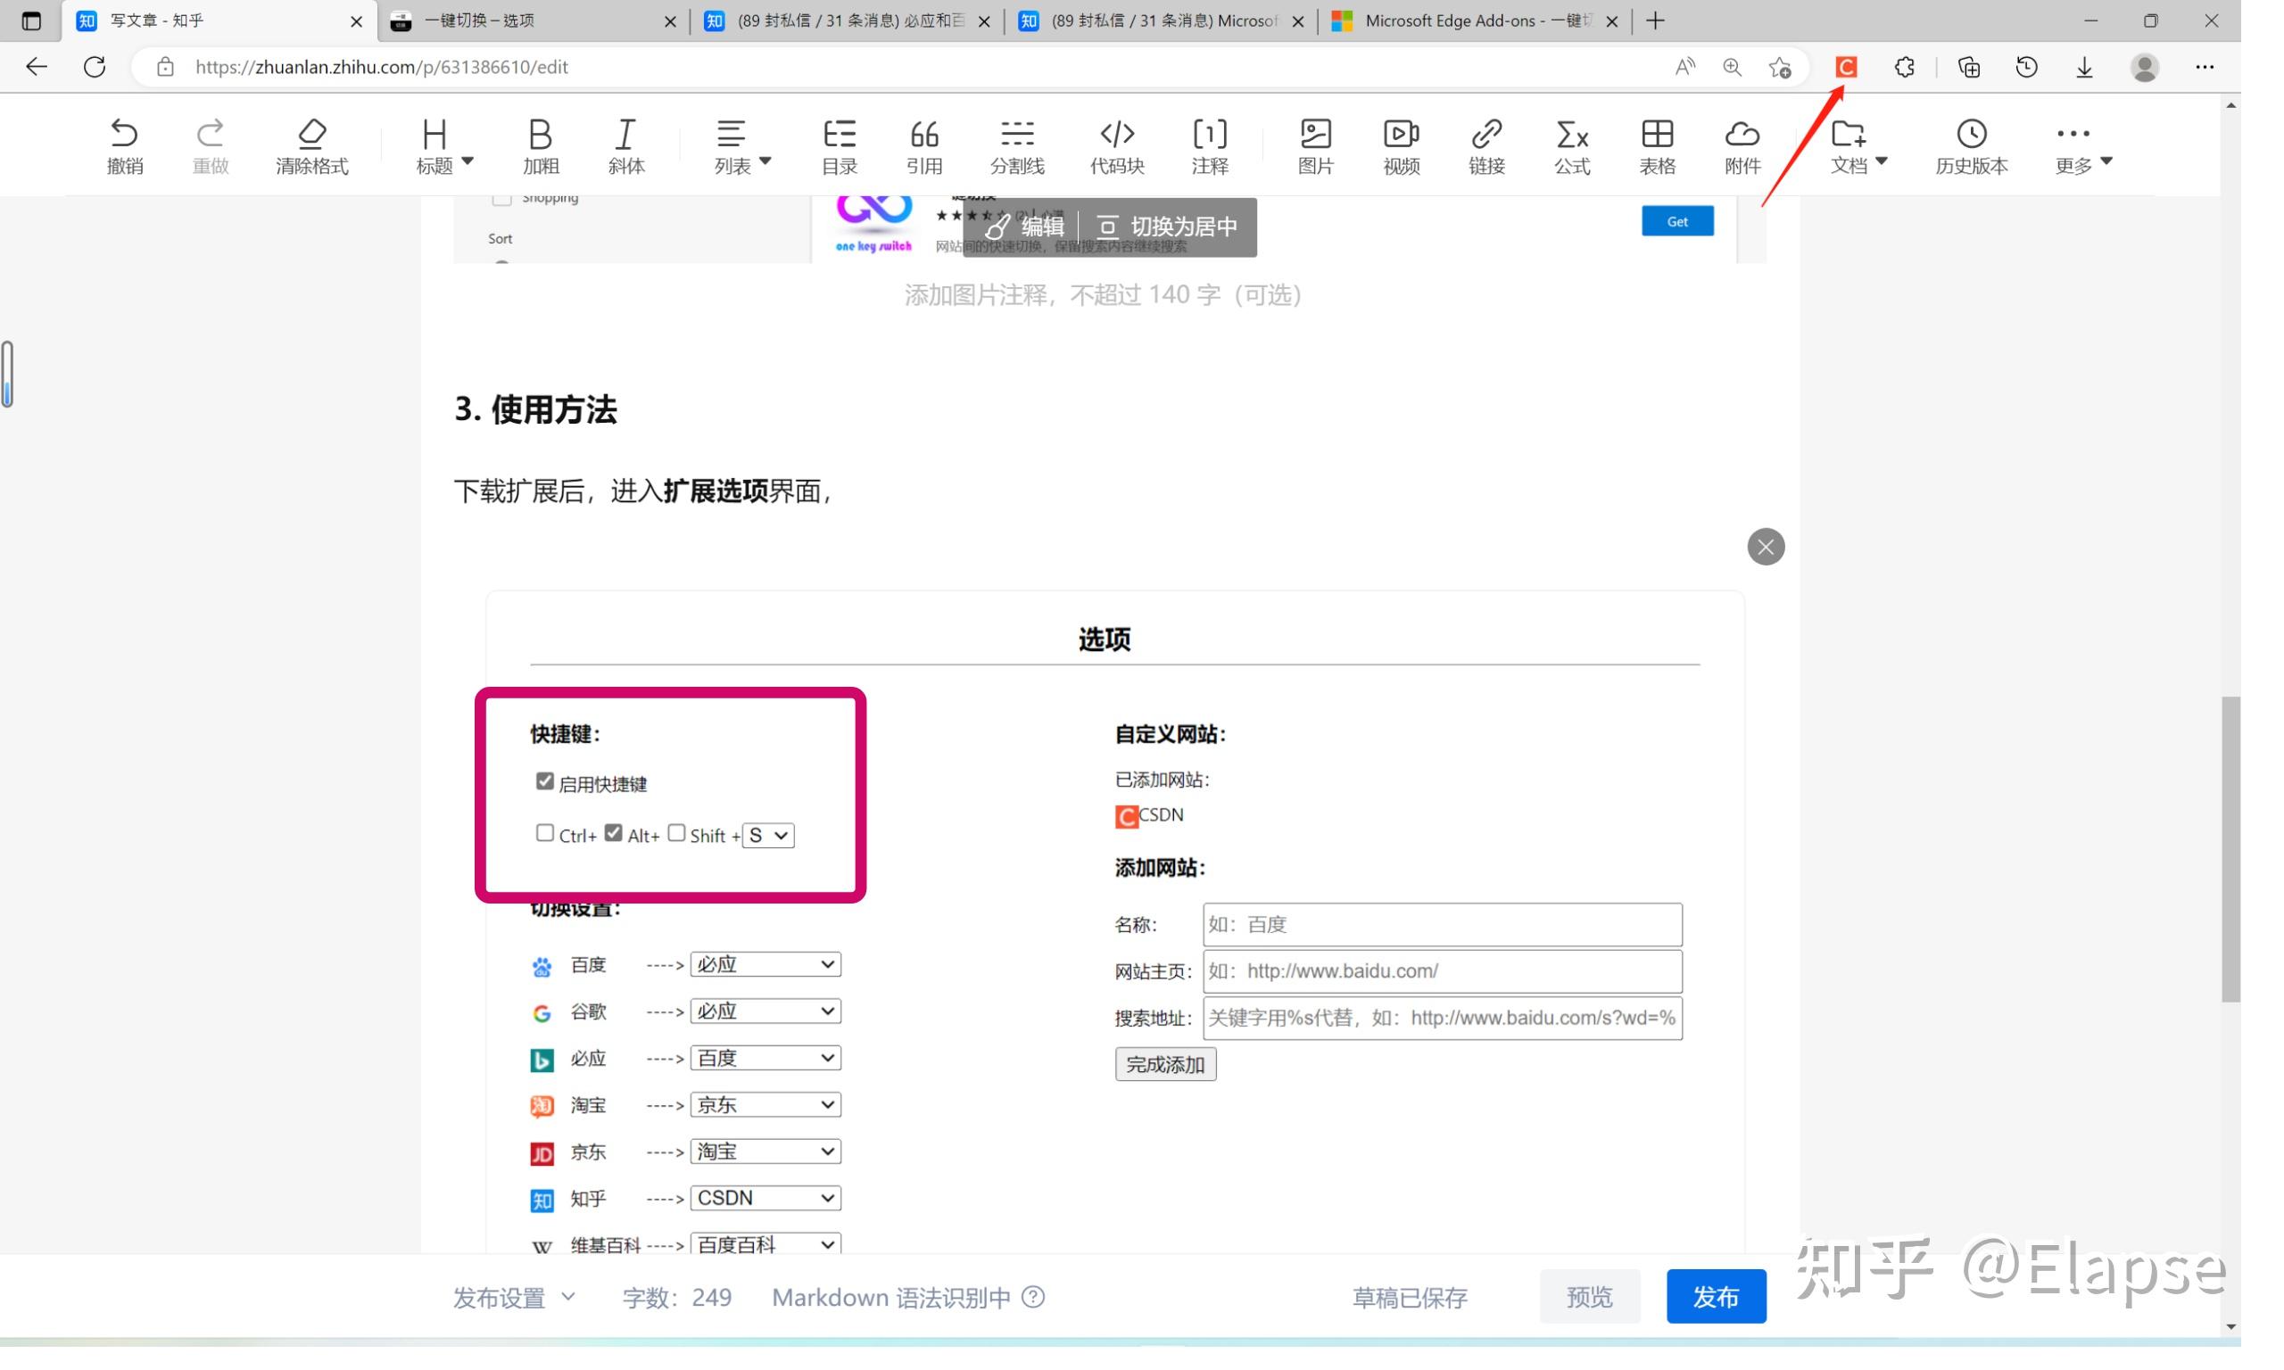Click the 完成添加 button
2284x1370 pixels.
[x=1165, y=1064]
